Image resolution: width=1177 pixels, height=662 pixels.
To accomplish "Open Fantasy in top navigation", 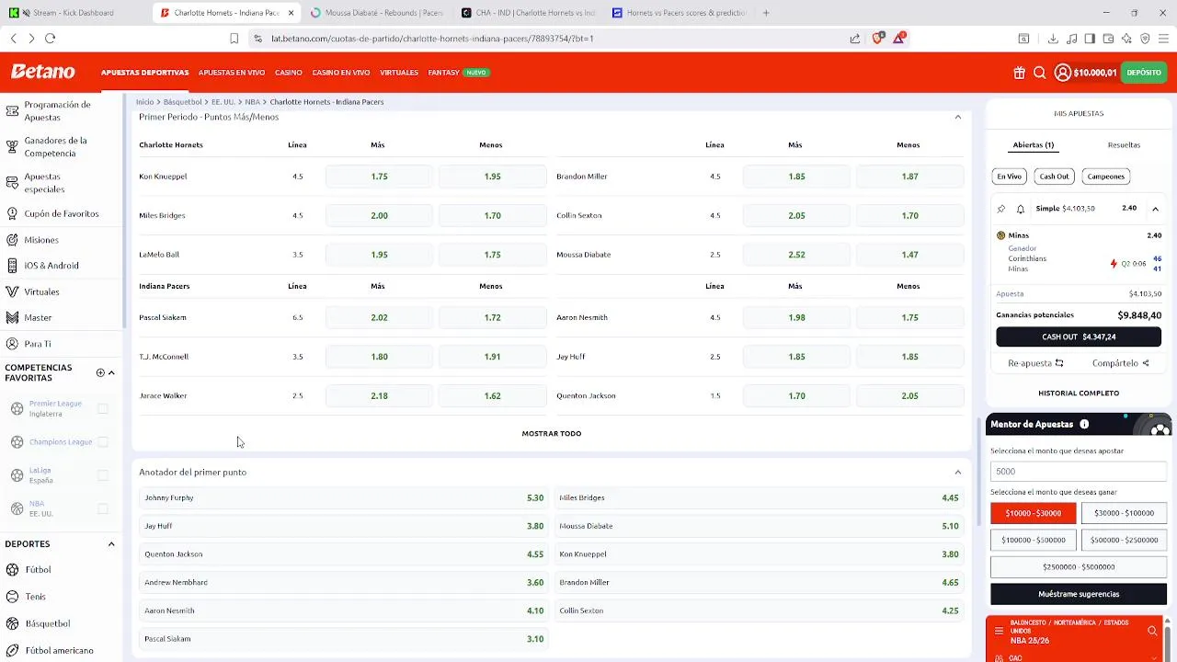I will (443, 73).
